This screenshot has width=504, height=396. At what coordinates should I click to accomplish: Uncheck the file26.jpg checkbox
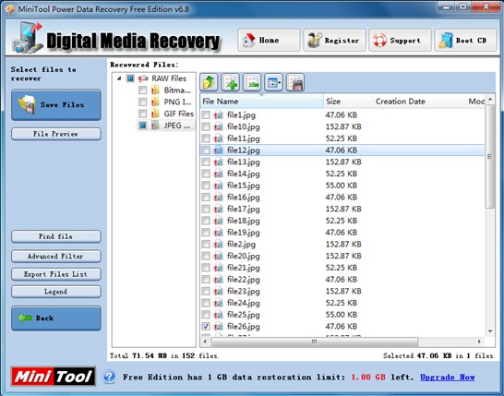(x=206, y=327)
